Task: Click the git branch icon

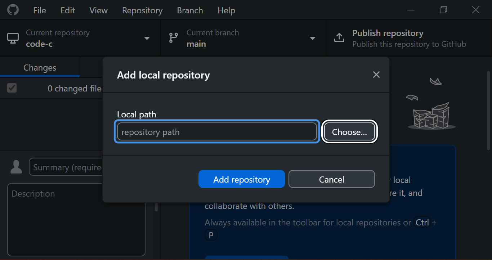Action: [174, 38]
